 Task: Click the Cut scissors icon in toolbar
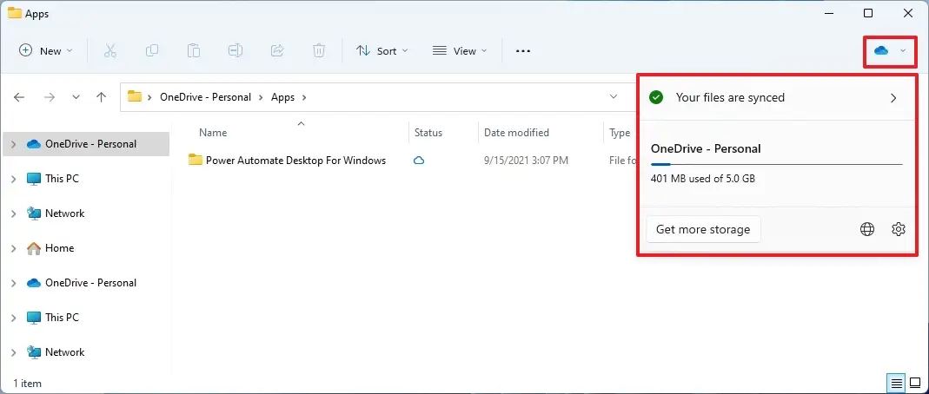click(x=110, y=51)
